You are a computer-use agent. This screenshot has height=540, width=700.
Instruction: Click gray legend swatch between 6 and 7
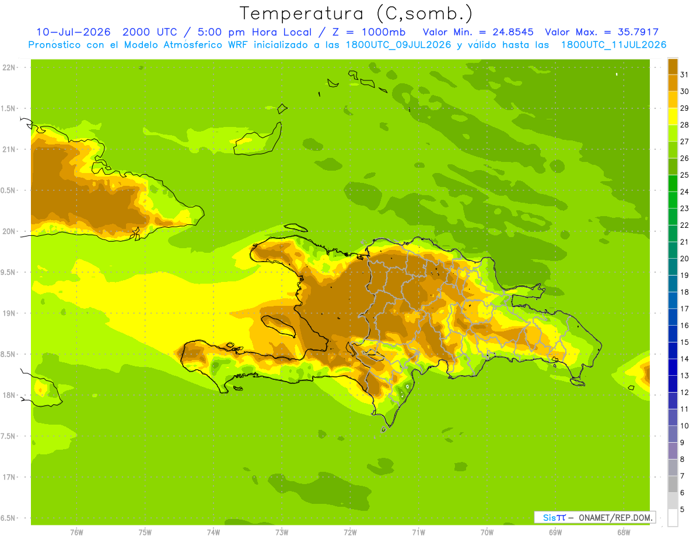[x=673, y=484]
